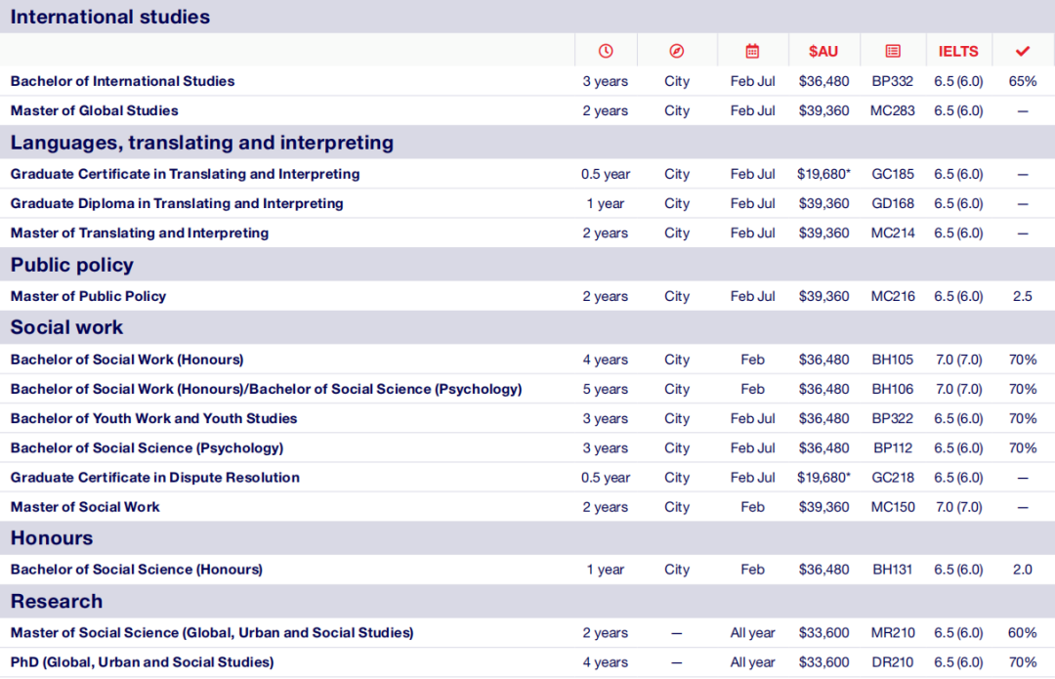Click program code BP322
Image resolution: width=1055 pixels, height=679 pixels.
click(893, 418)
